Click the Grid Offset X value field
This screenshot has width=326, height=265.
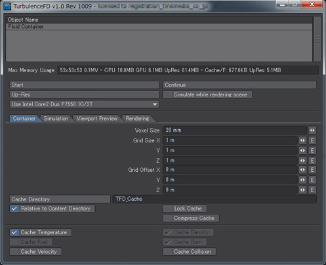tap(230, 170)
